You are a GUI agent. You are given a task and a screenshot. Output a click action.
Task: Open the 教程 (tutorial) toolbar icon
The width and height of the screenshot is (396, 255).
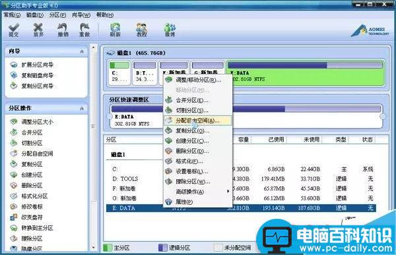tap(142, 30)
